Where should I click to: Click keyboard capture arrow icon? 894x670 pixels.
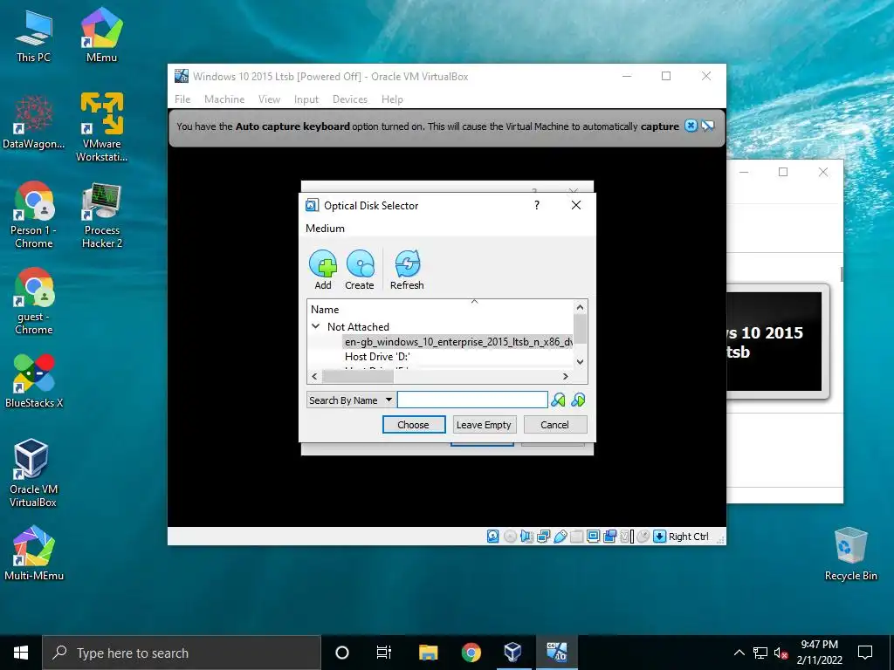coord(660,537)
